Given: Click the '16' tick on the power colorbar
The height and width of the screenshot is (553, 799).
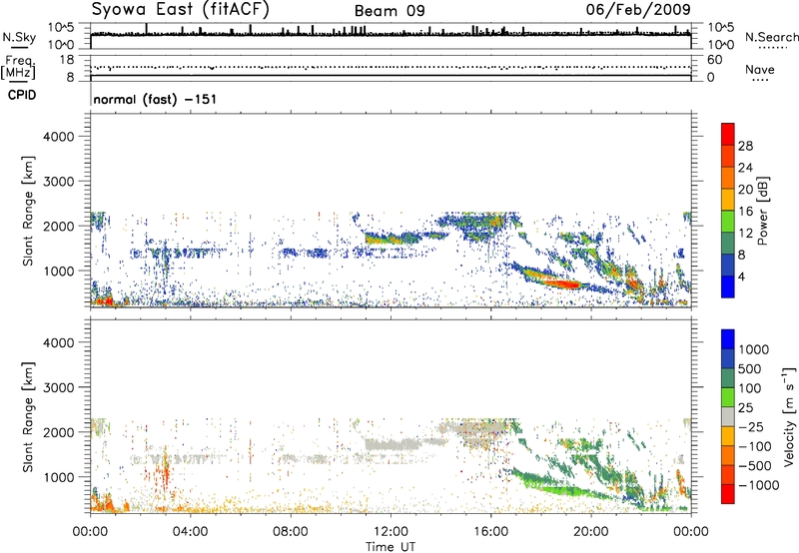Looking at the screenshot, I should (745, 211).
